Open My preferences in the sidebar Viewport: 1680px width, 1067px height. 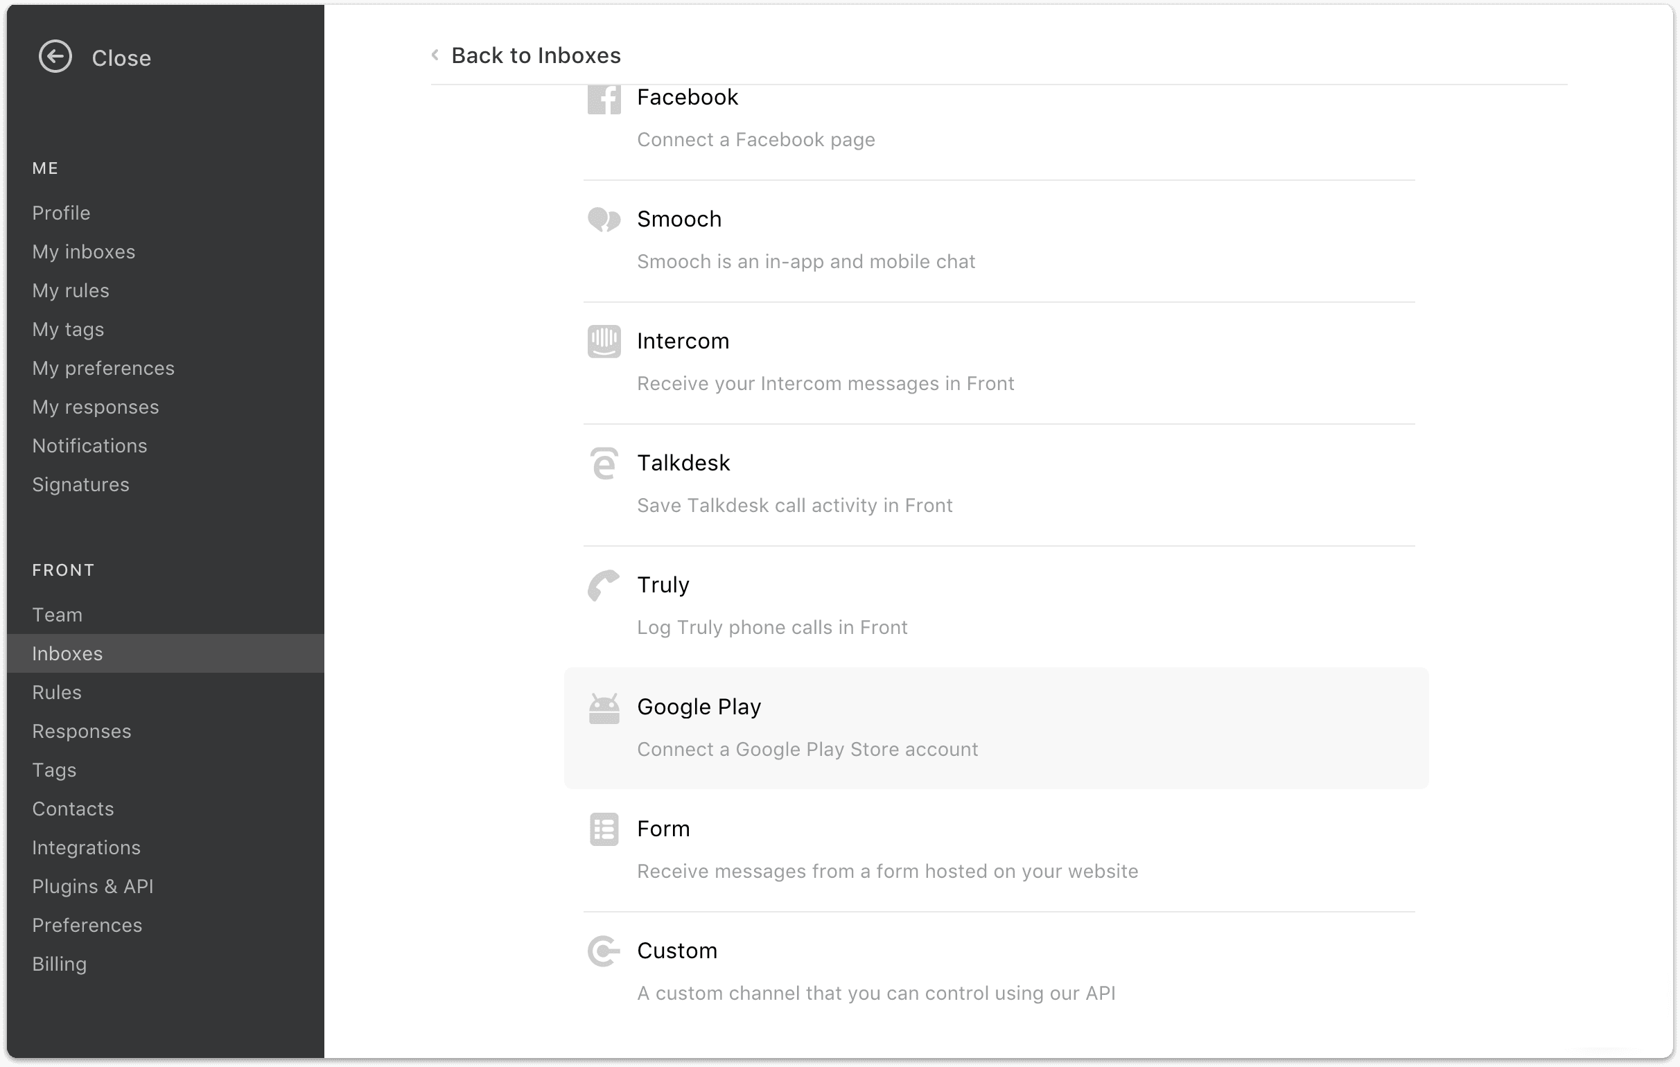tap(103, 368)
